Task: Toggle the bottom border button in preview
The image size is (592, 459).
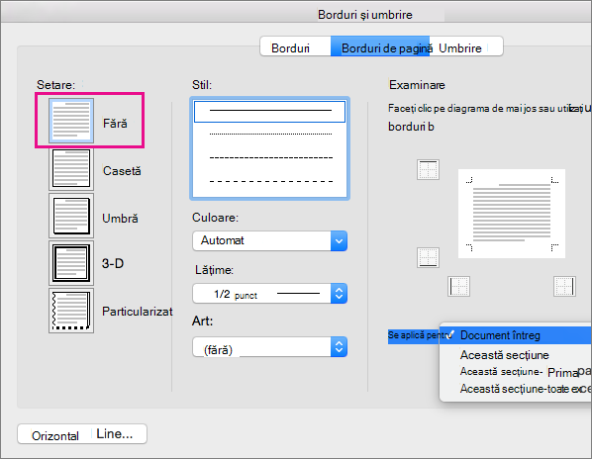Action: [428, 257]
